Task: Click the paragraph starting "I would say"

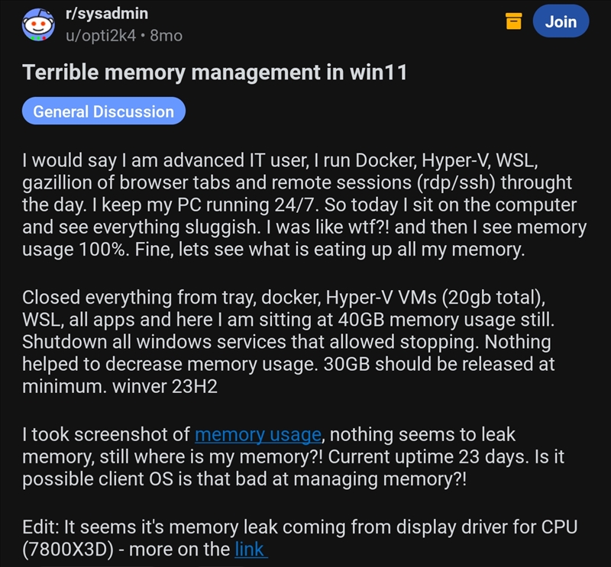Action: click(298, 206)
